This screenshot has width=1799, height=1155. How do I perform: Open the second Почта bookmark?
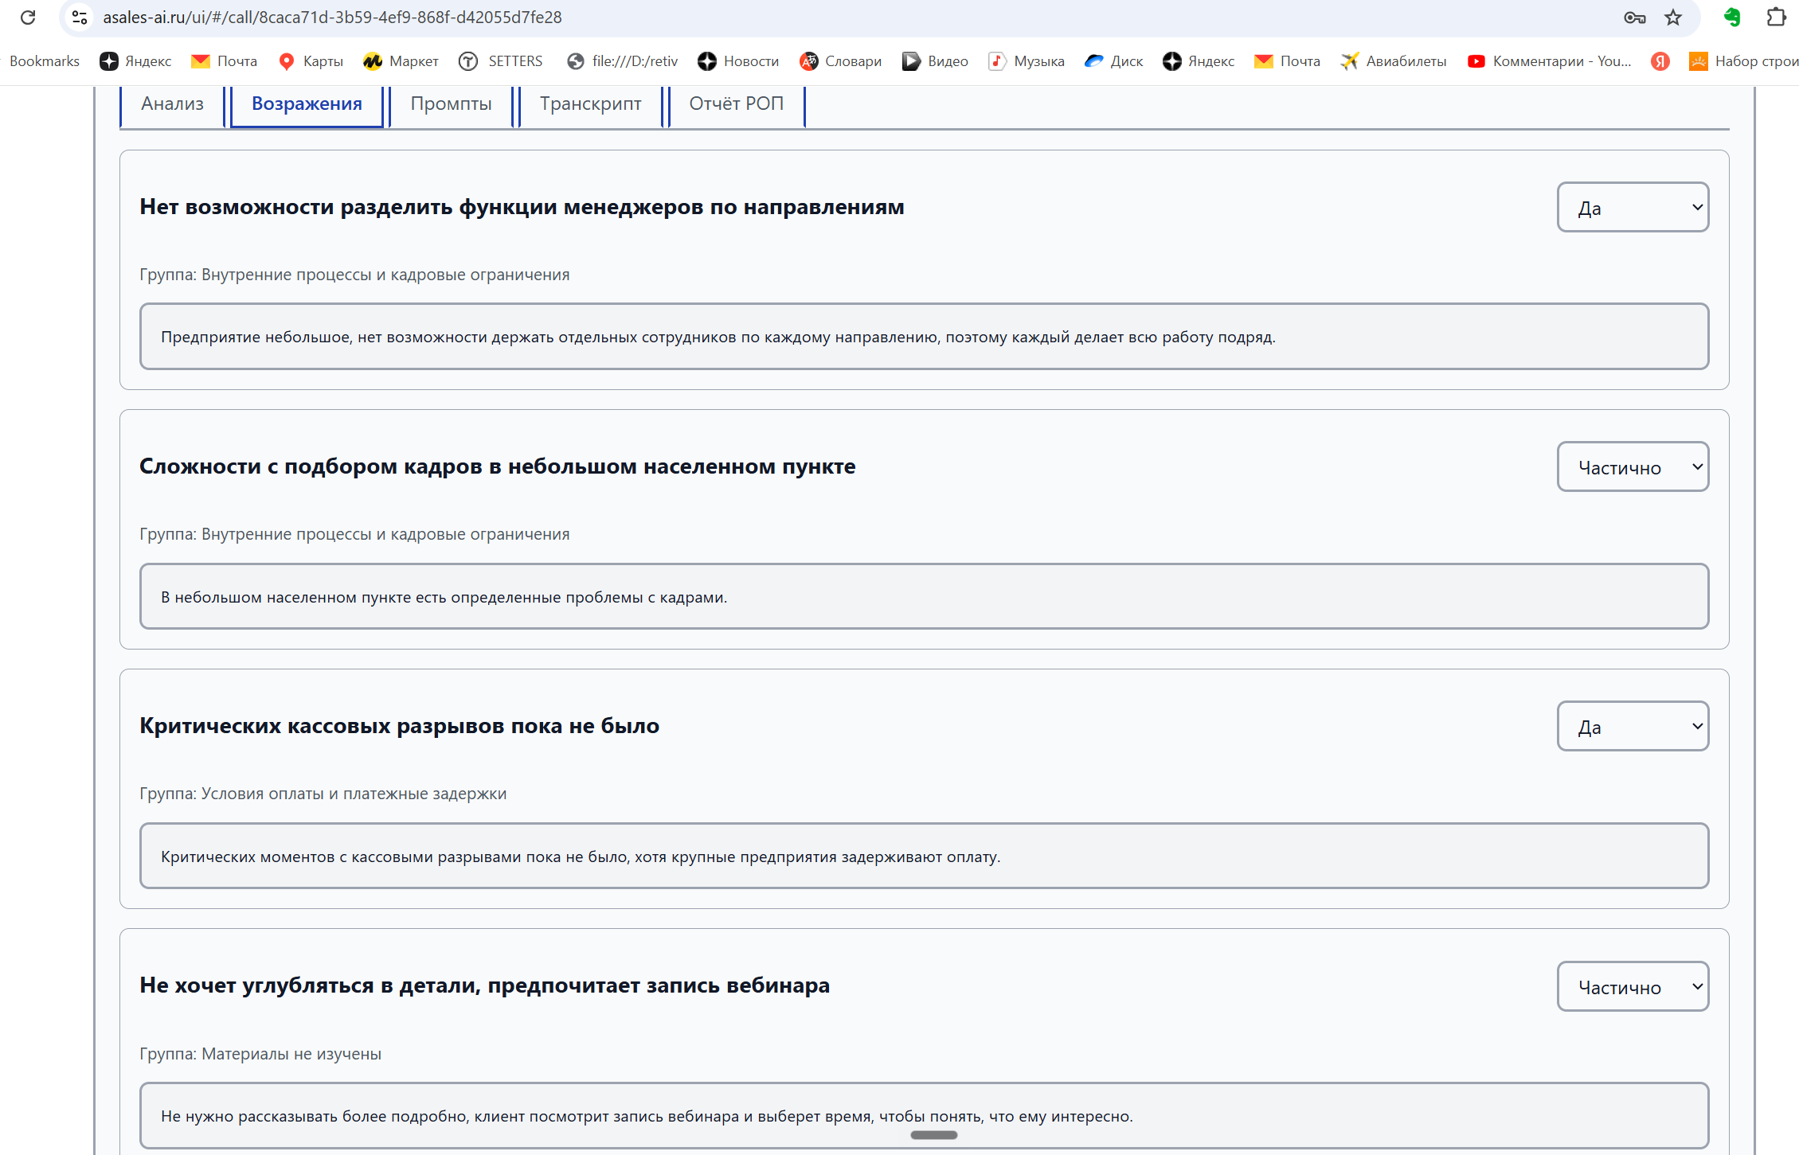1287,61
